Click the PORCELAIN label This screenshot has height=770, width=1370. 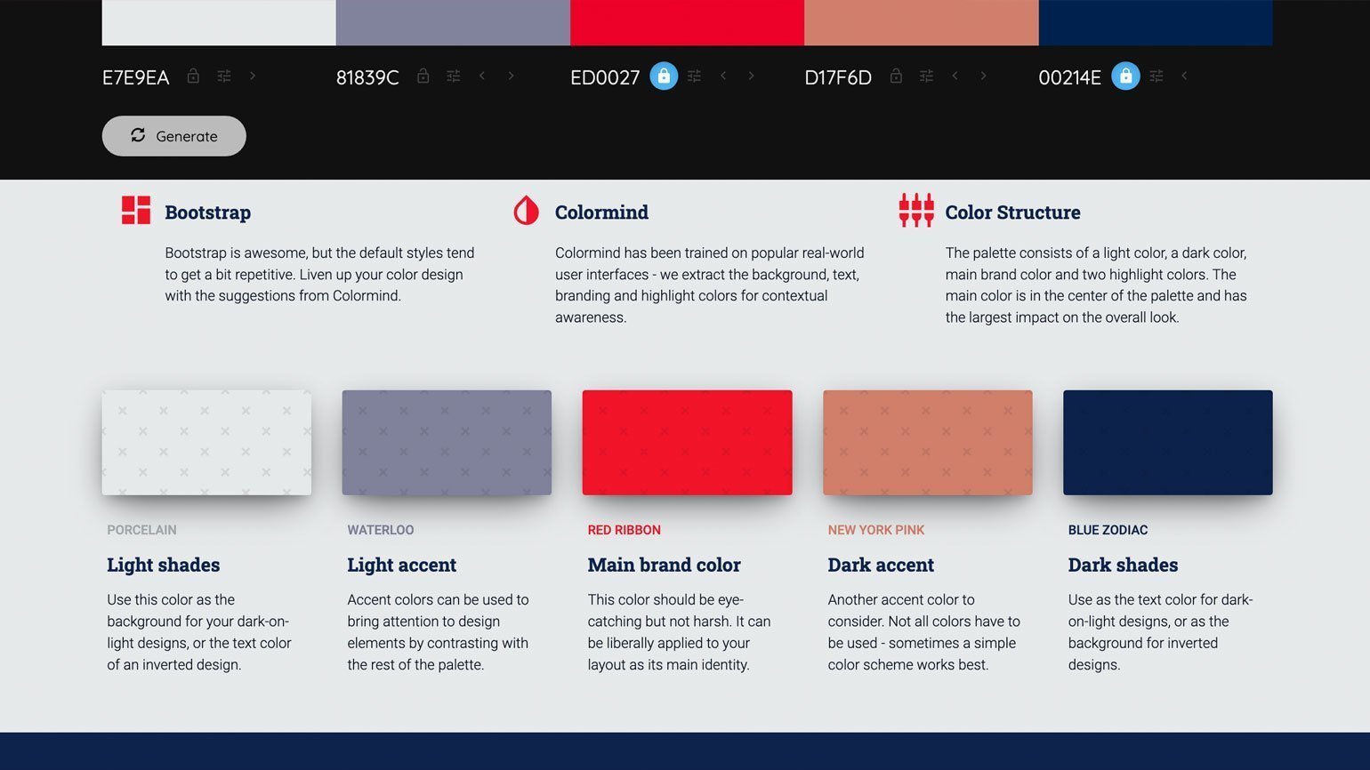coord(141,530)
